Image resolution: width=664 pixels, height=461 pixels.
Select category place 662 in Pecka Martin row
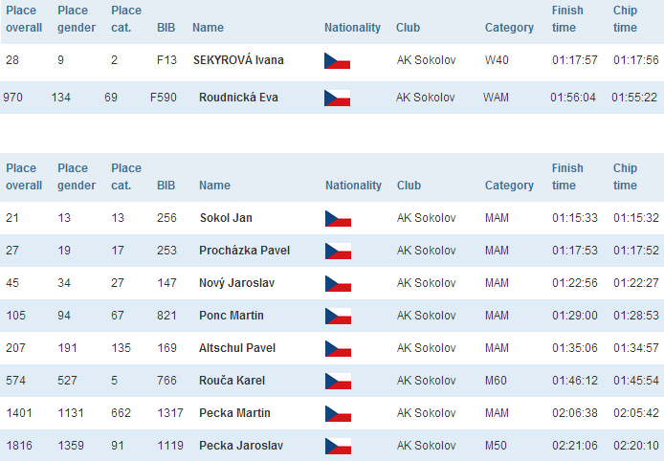122,413
